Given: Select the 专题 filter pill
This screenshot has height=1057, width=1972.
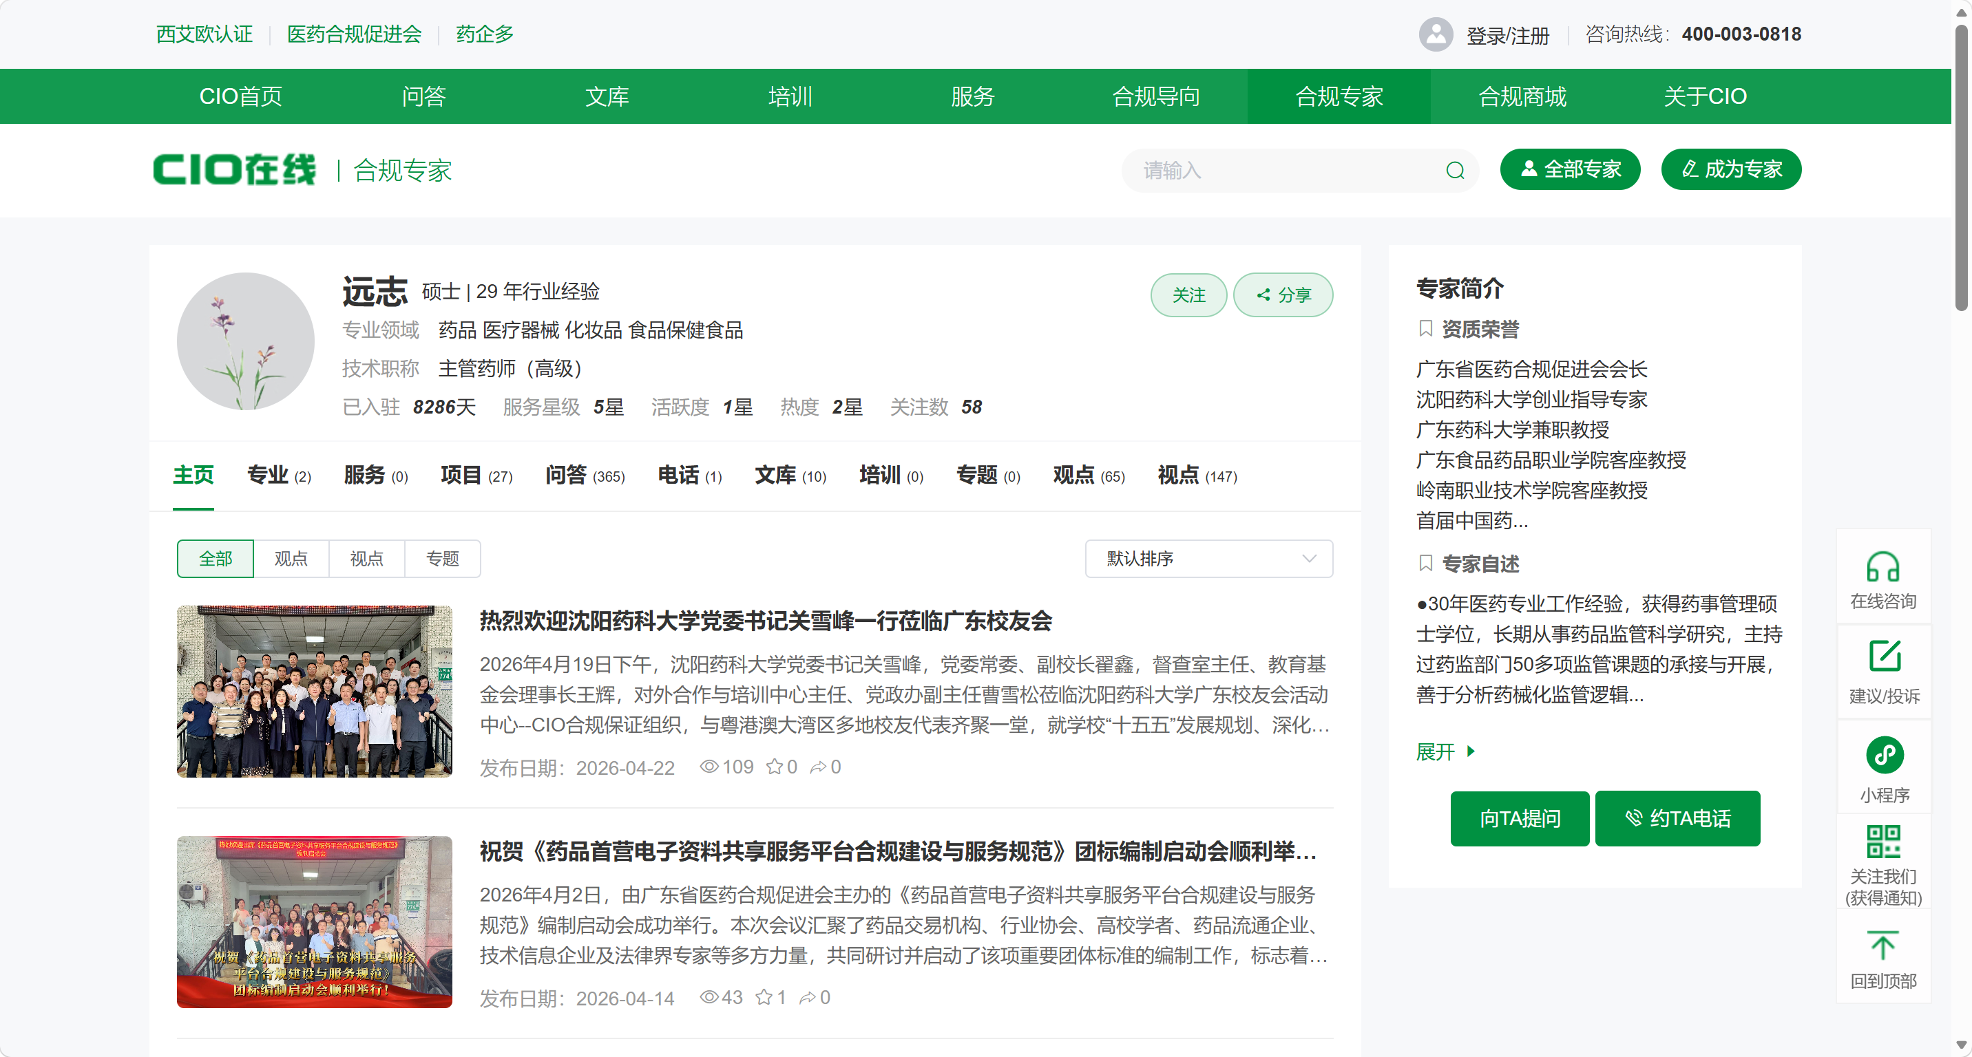Looking at the screenshot, I should click(x=443, y=558).
